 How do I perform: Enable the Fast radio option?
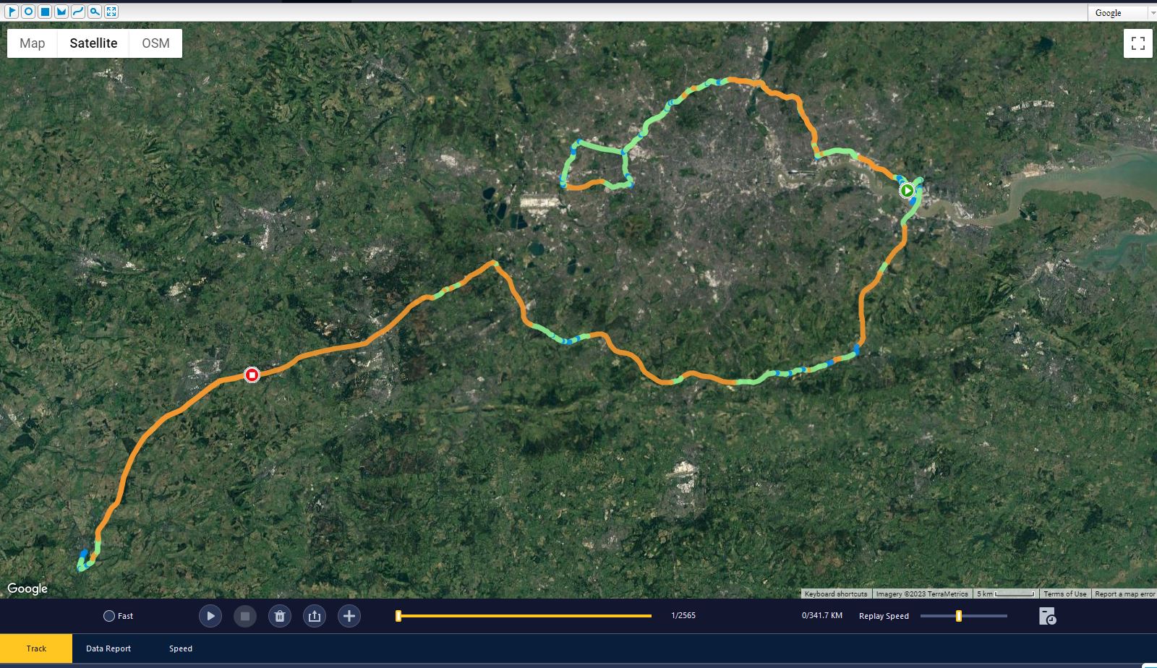pos(109,616)
